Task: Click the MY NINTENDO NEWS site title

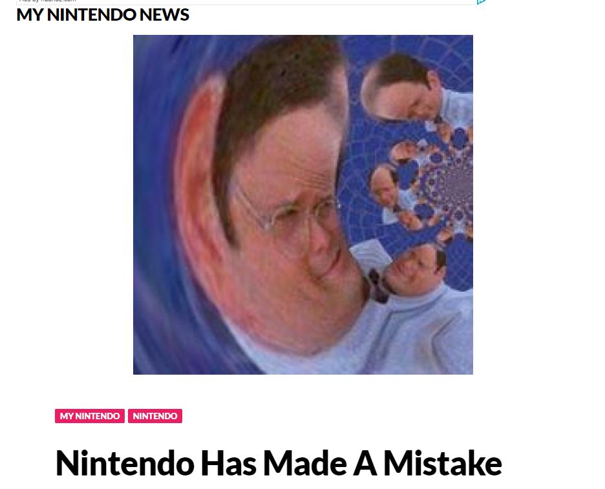Action: pyautogui.click(x=103, y=15)
